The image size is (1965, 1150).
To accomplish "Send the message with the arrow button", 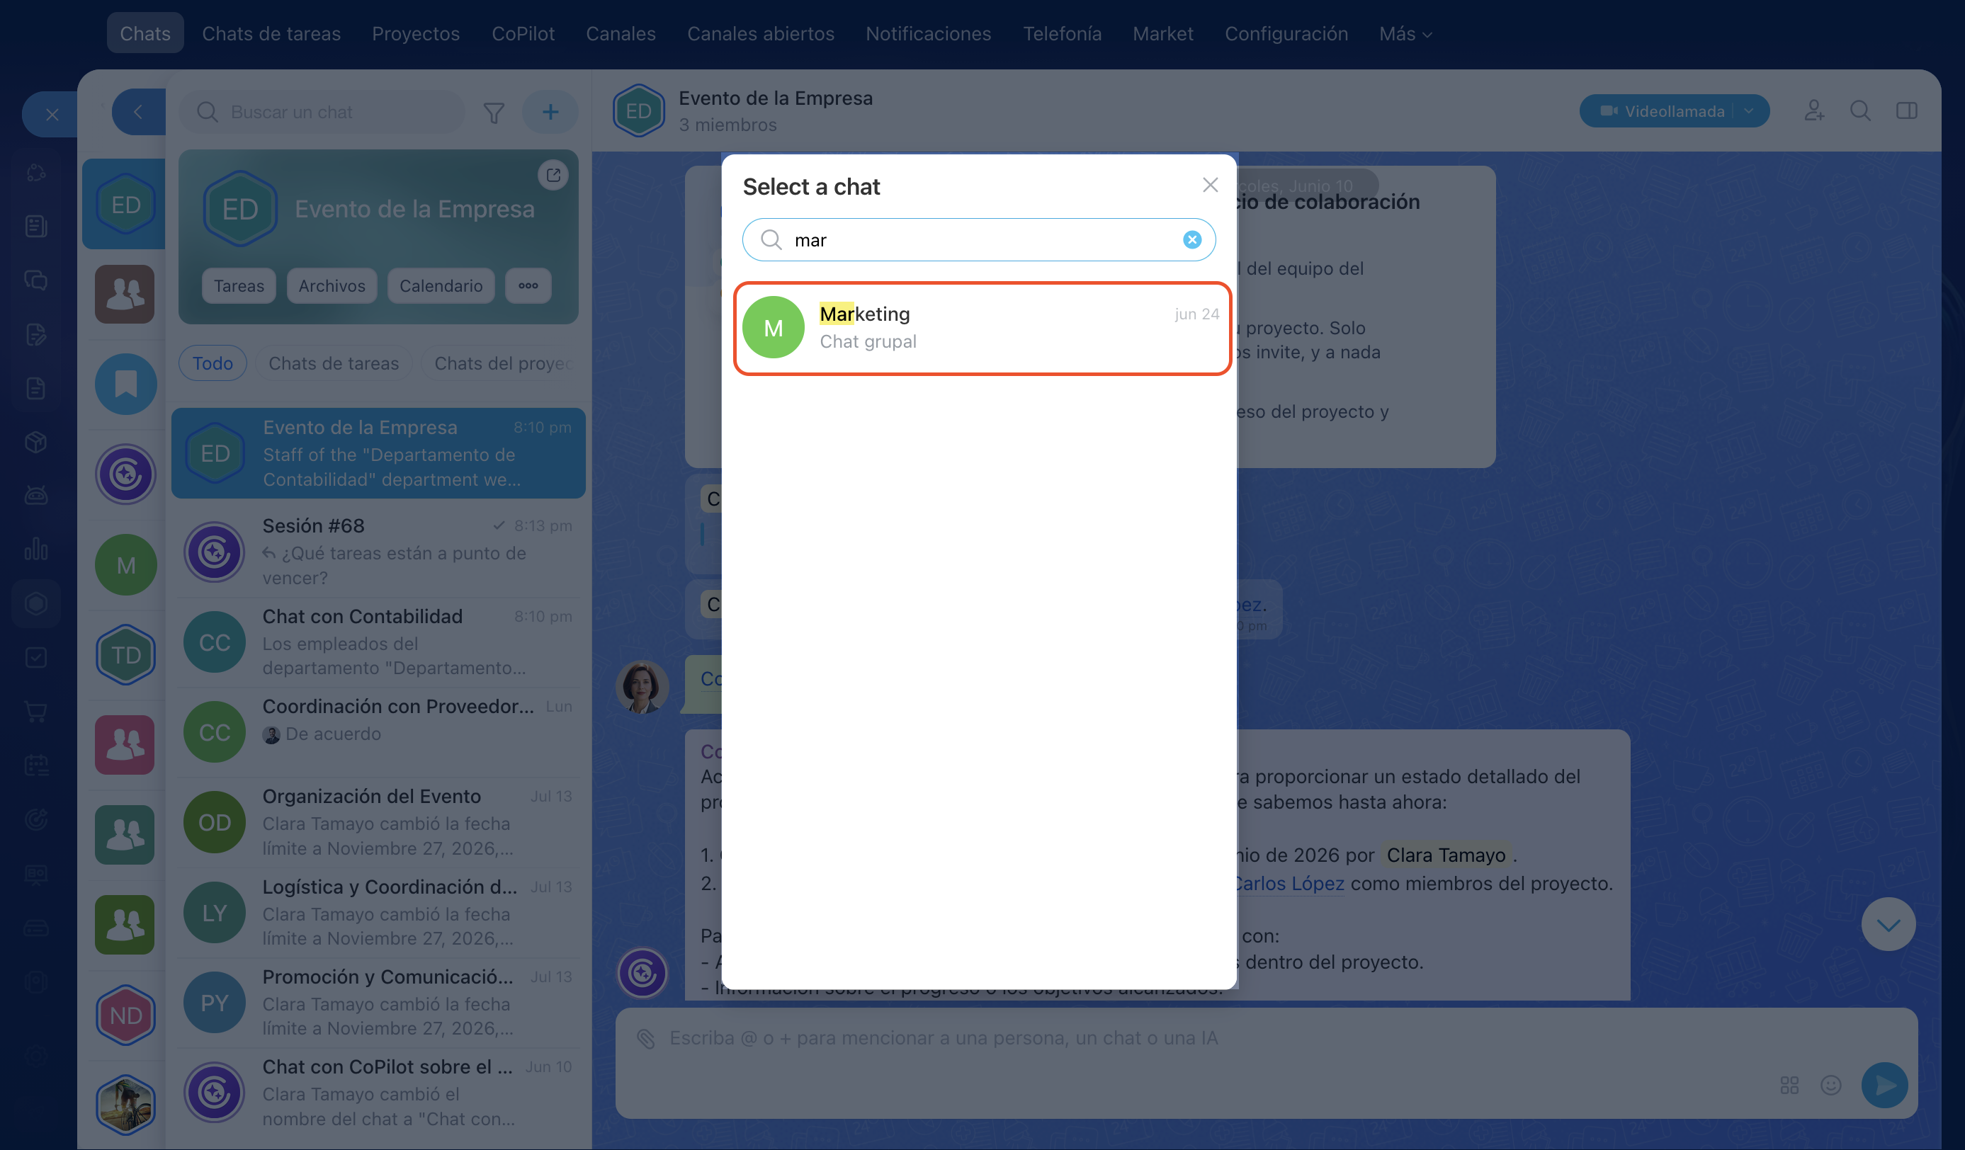I will (1885, 1085).
